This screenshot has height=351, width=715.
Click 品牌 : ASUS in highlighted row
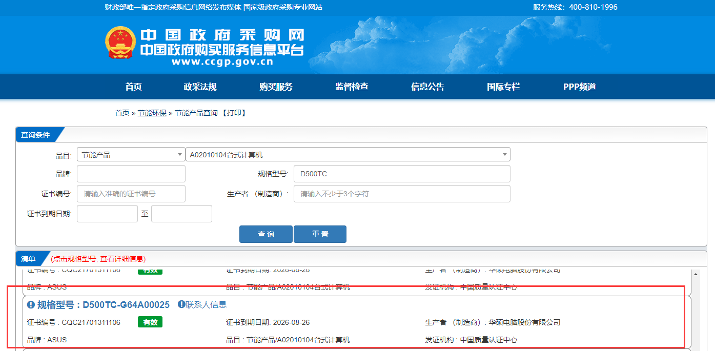click(47, 340)
